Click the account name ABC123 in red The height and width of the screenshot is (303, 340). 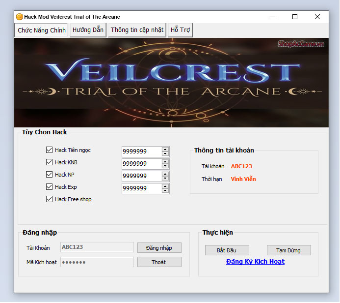[241, 166]
